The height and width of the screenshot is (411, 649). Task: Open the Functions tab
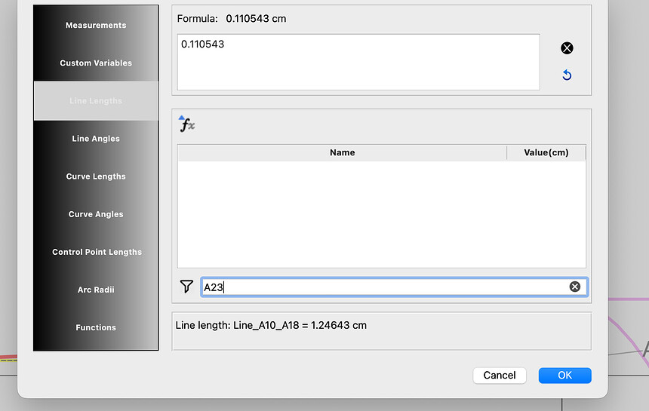96,327
